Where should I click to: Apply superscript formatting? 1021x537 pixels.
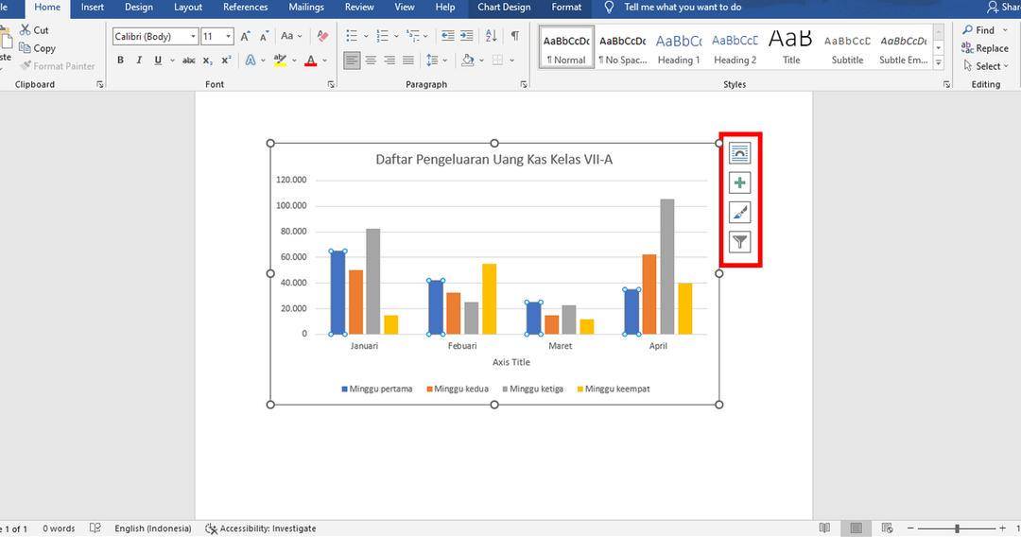(x=226, y=61)
